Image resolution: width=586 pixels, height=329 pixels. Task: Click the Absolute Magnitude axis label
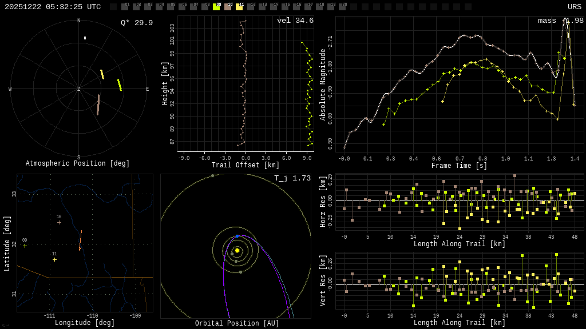coord(323,85)
